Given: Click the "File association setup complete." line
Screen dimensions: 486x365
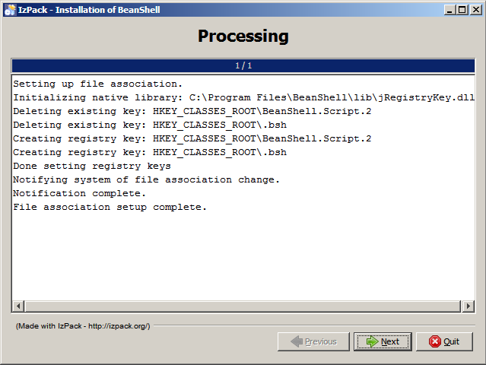Looking at the screenshot, I should (110, 207).
